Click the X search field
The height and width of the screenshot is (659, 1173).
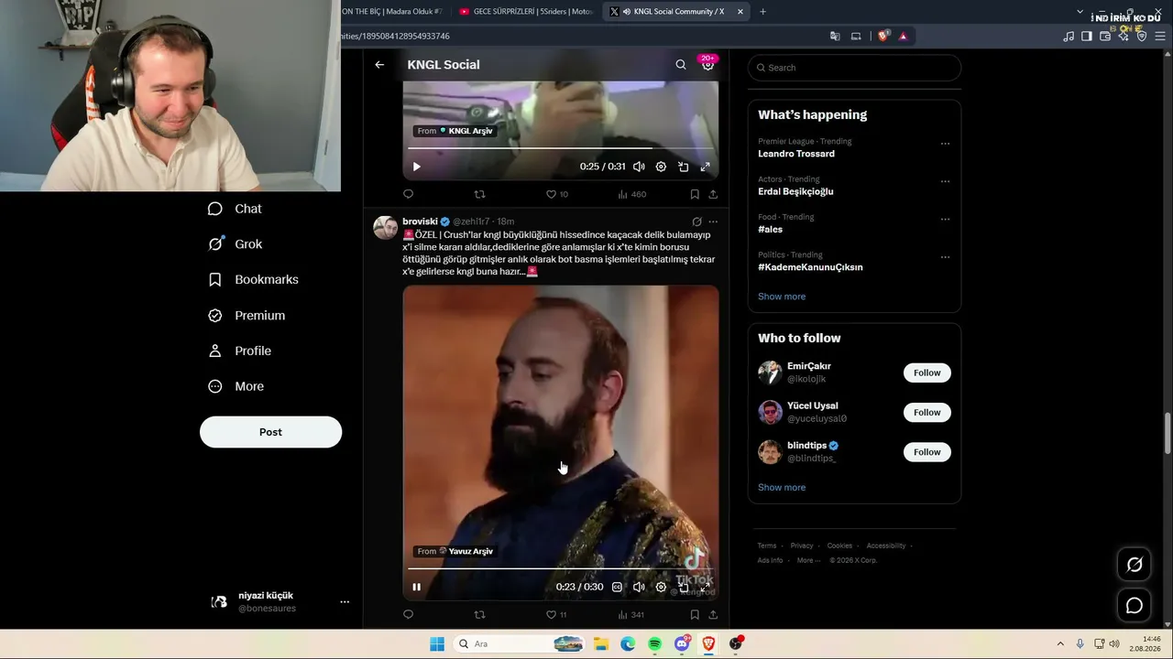tap(854, 68)
